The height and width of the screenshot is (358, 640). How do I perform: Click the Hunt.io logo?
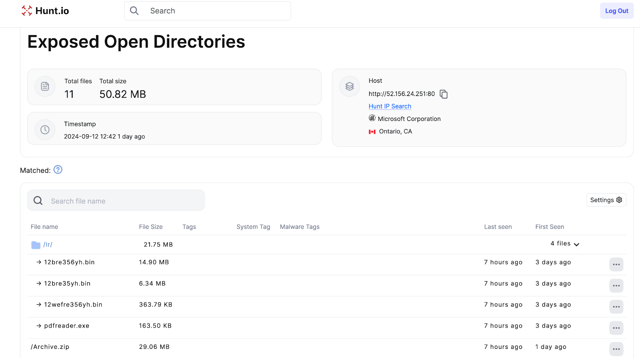(x=45, y=11)
